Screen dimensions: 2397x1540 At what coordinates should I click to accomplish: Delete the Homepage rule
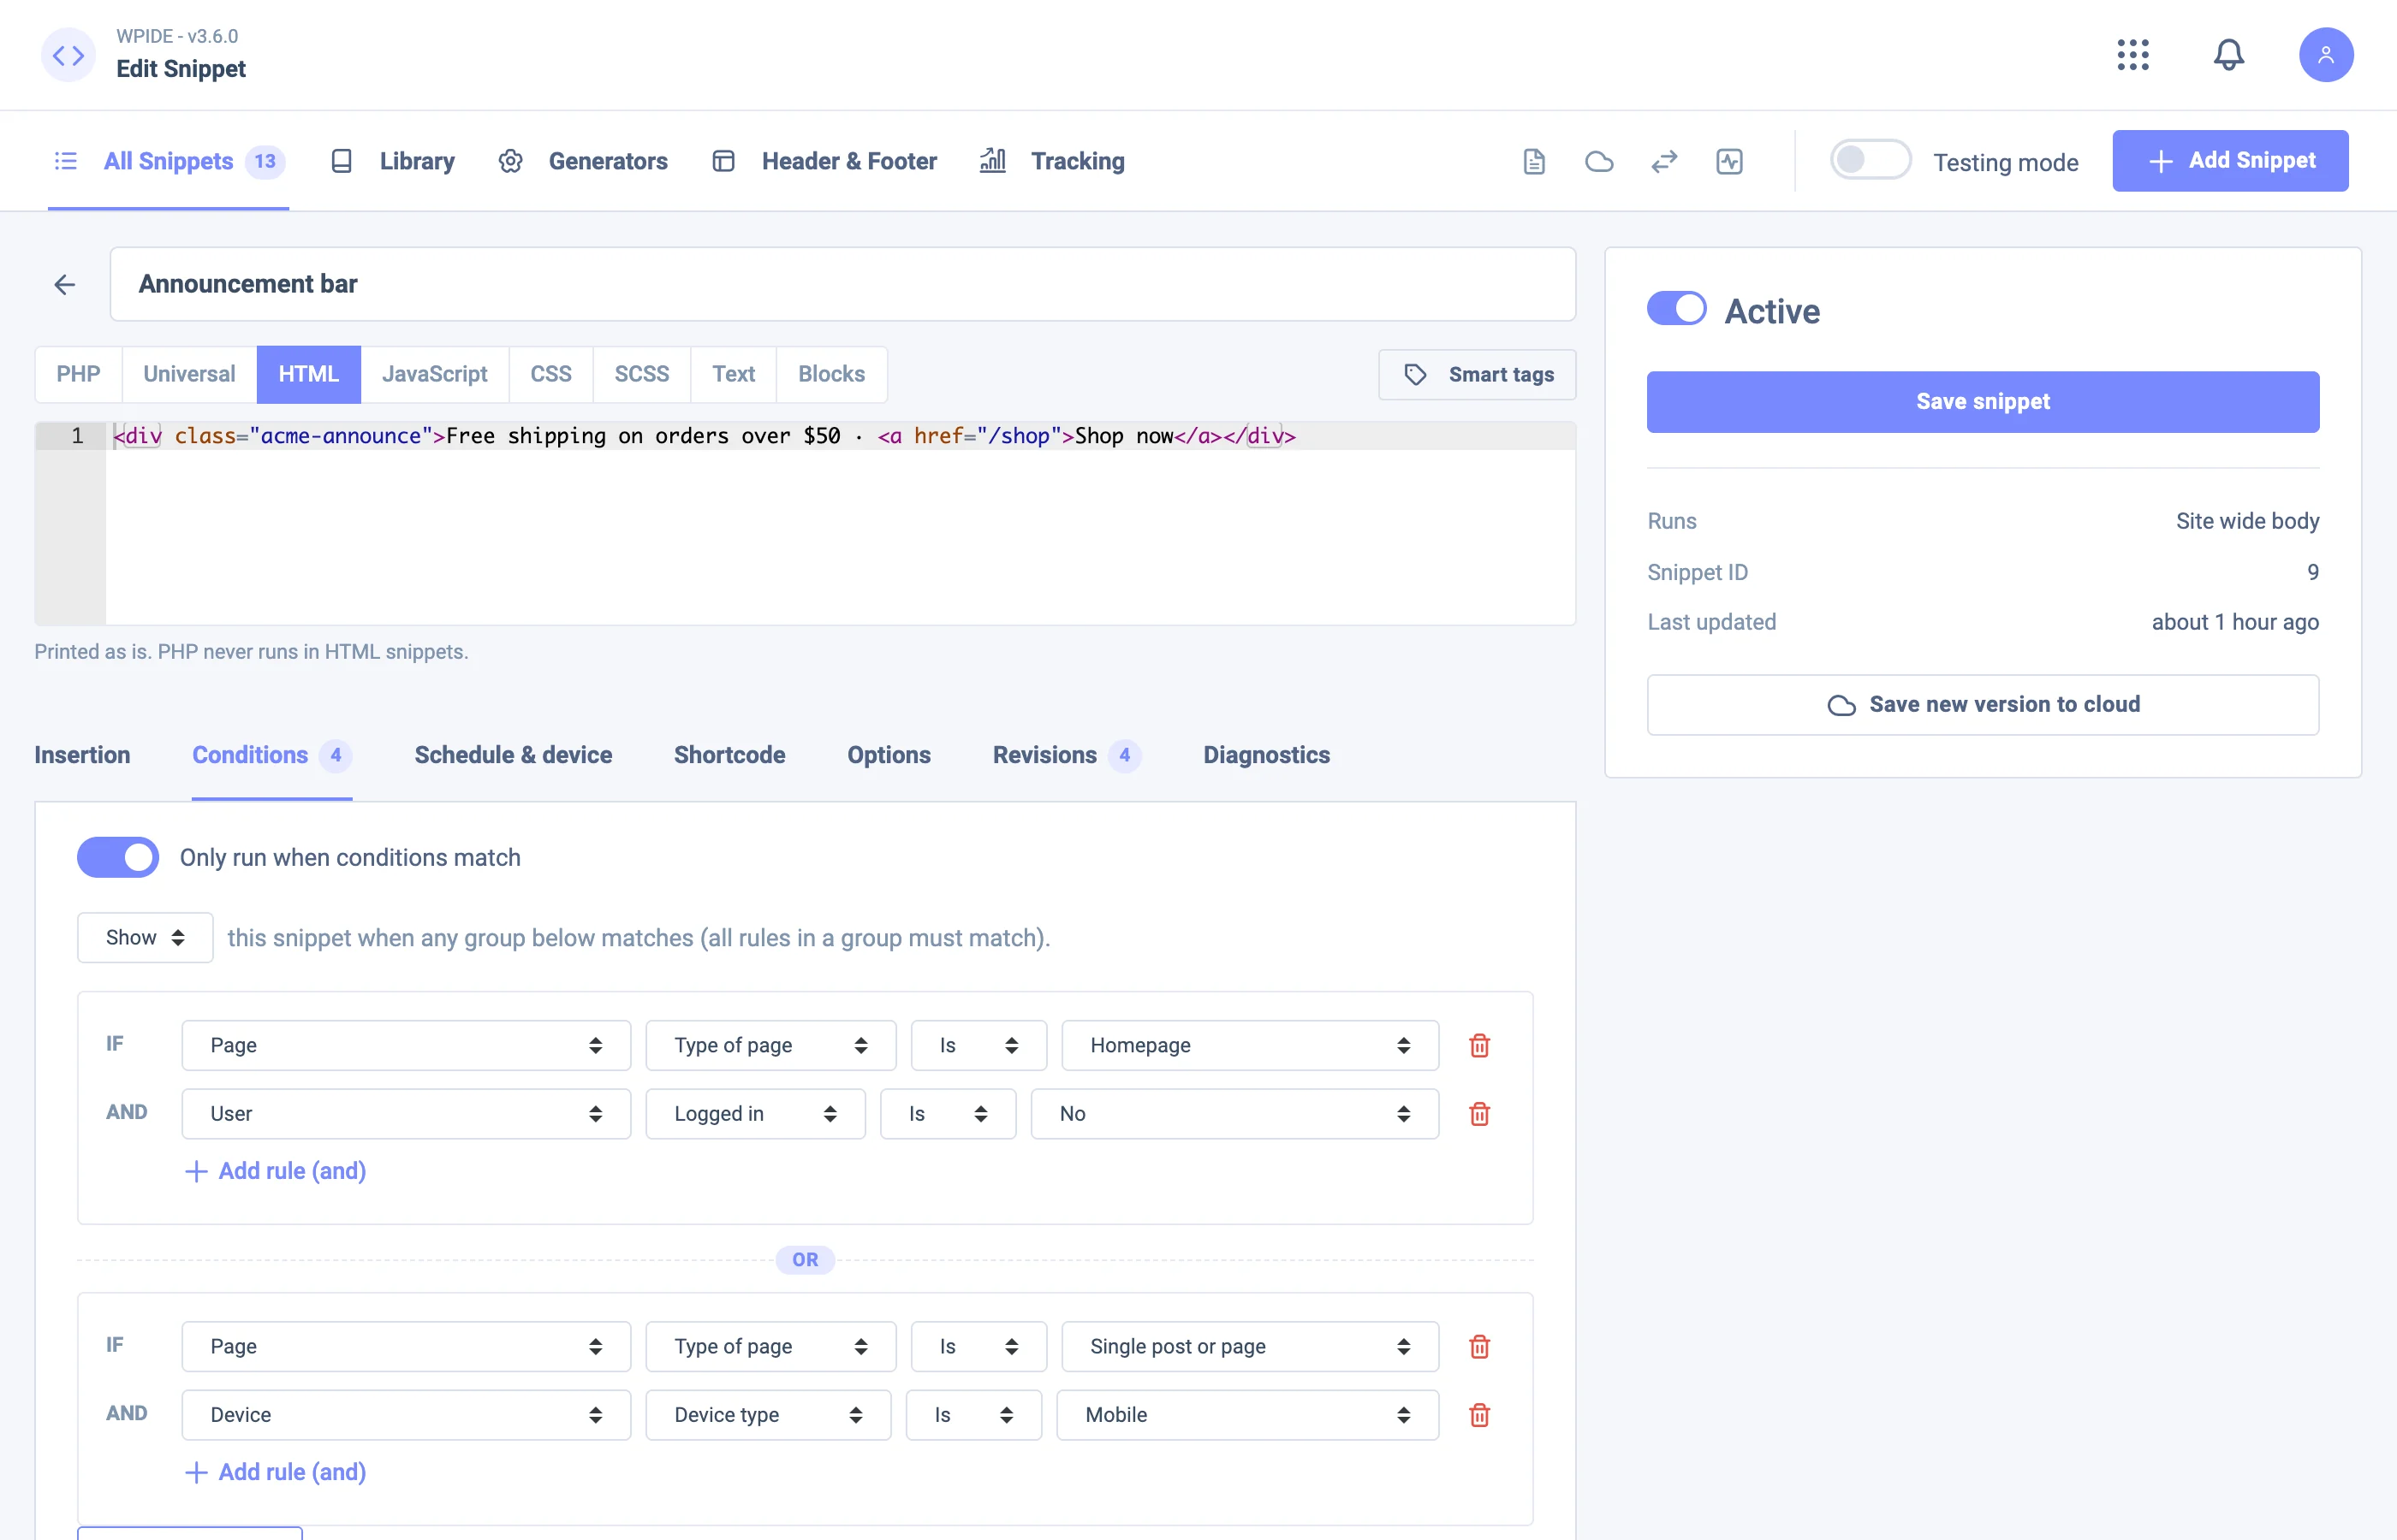1479,1045
